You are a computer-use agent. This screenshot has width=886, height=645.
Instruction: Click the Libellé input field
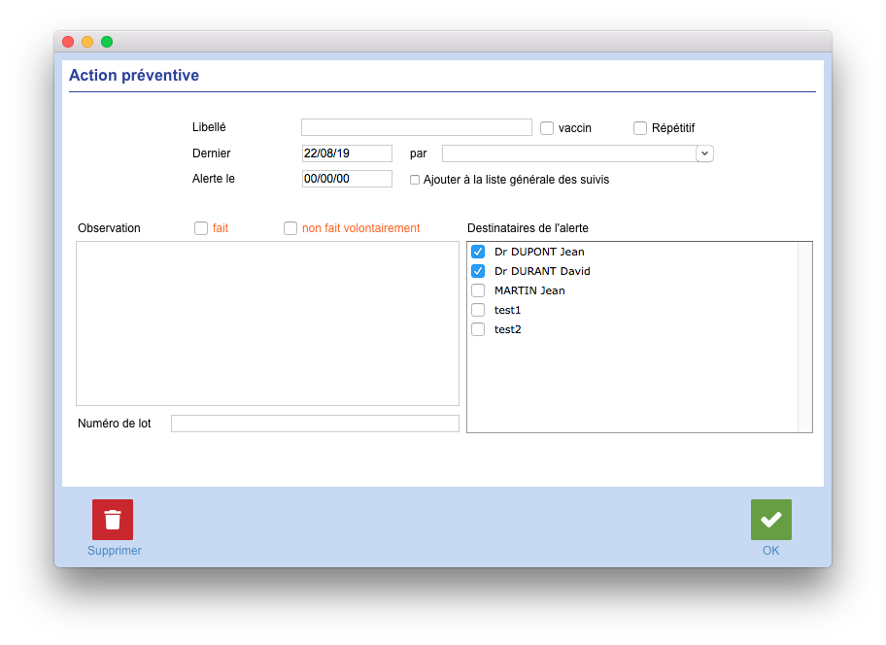tap(417, 127)
